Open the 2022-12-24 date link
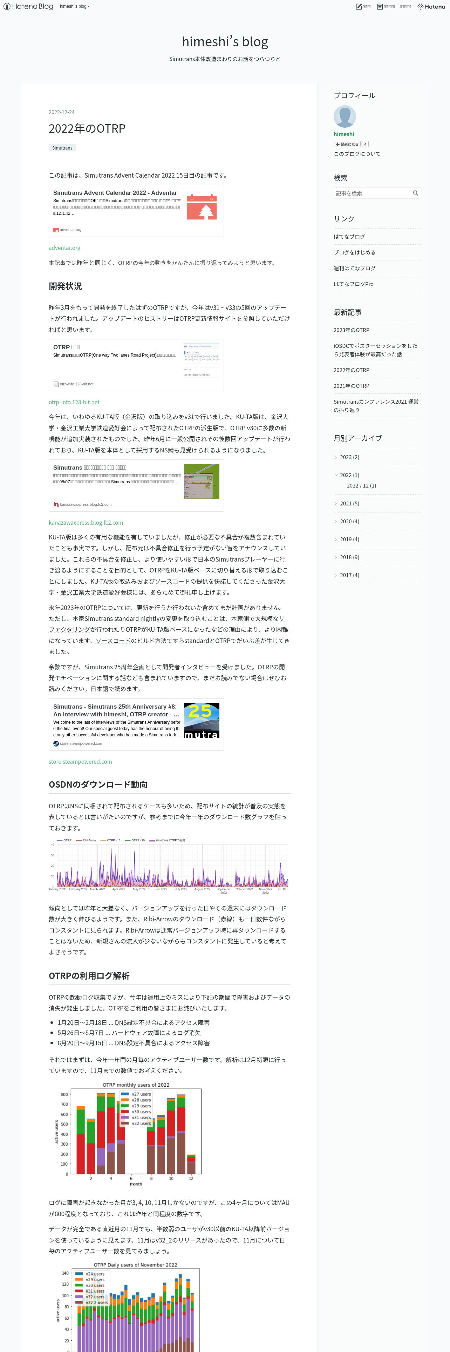Viewport: 450px width, 1352px height. coord(61,112)
